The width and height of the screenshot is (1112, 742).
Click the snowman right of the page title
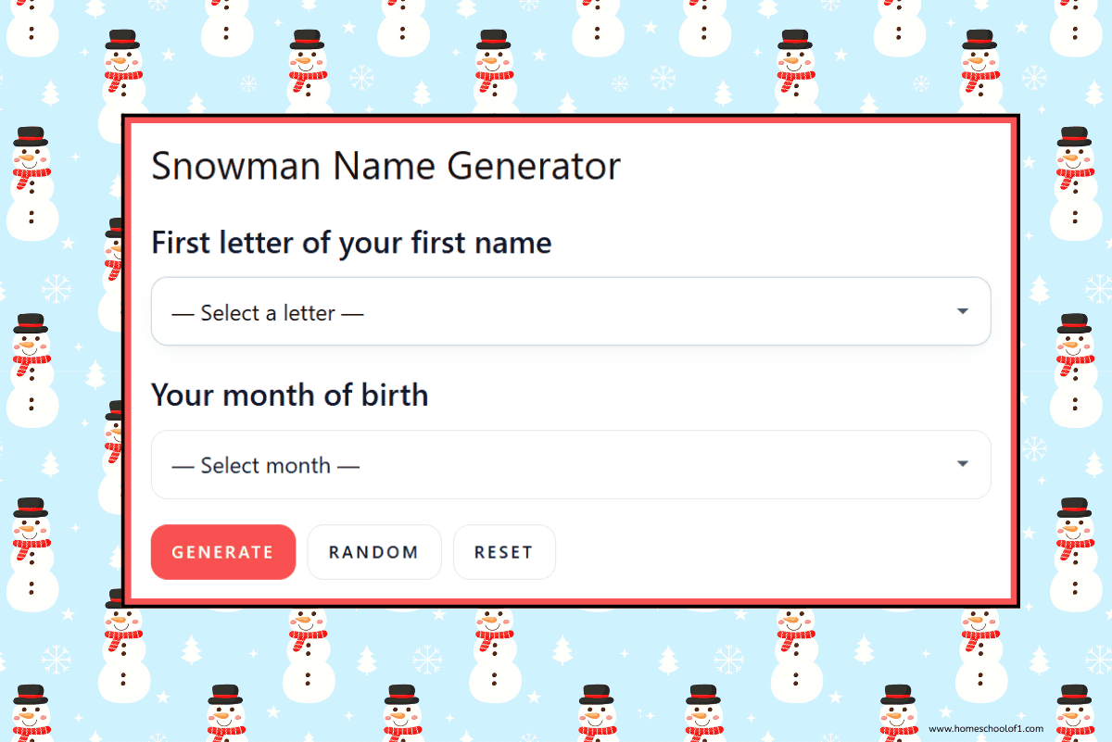point(1075,181)
